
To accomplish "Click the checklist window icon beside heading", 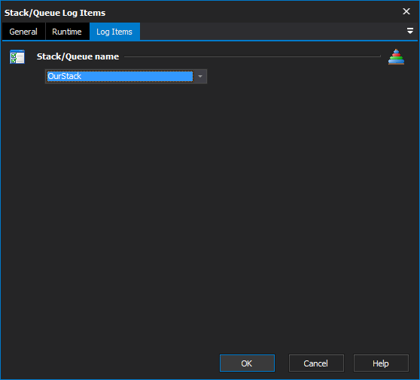I will click(17, 56).
